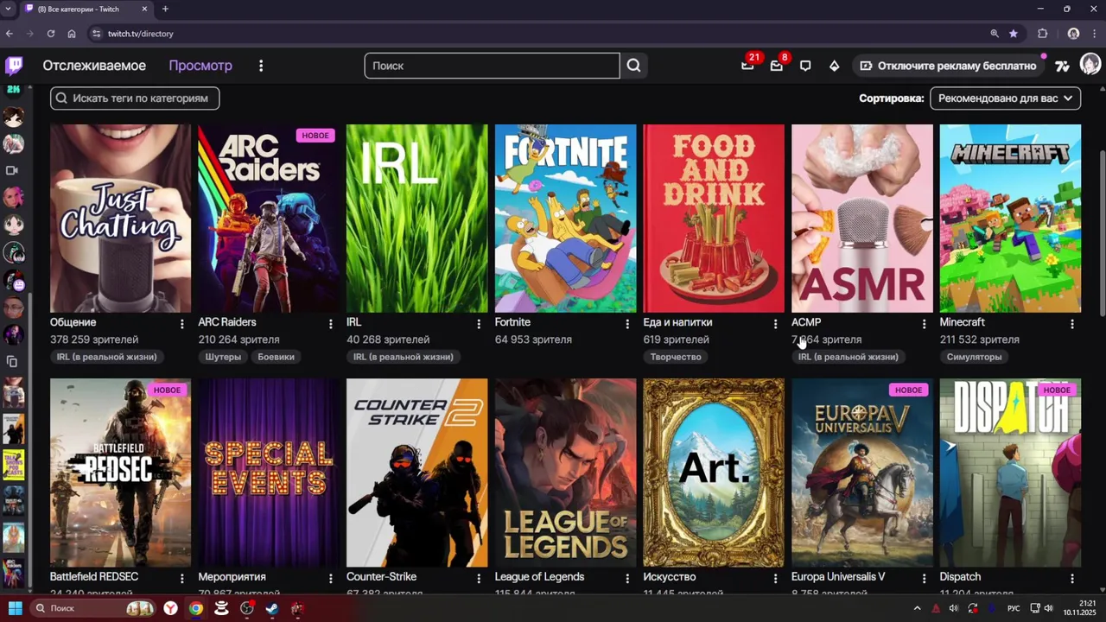This screenshot has height=622, width=1106.
Task: Click the Bits diamond icon
Action: point(834,66)
